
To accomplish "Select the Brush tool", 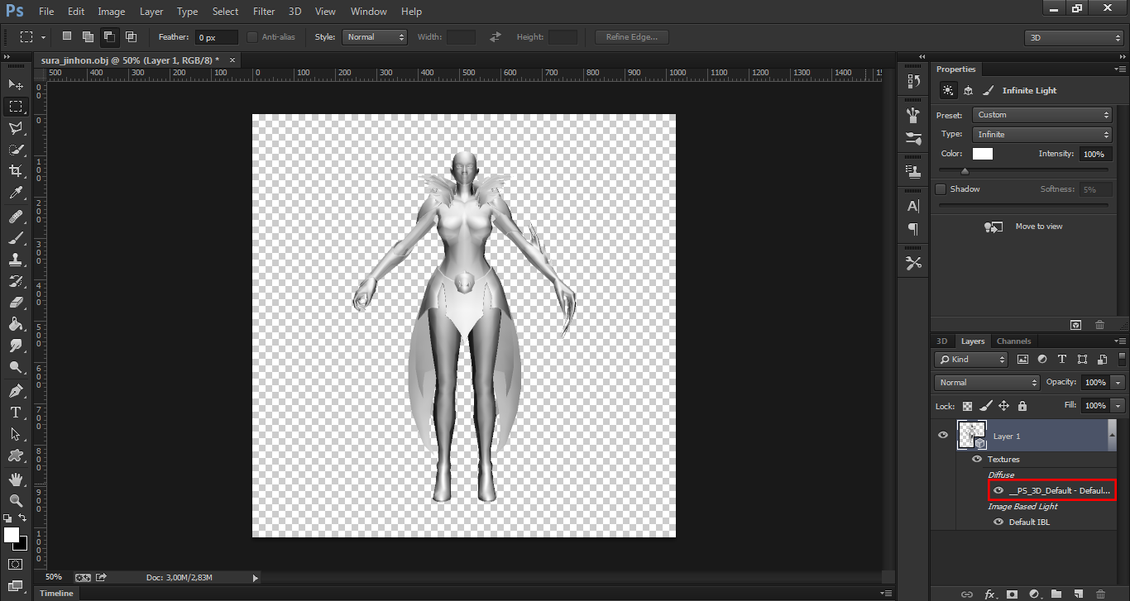I will (x=16, y=238).
